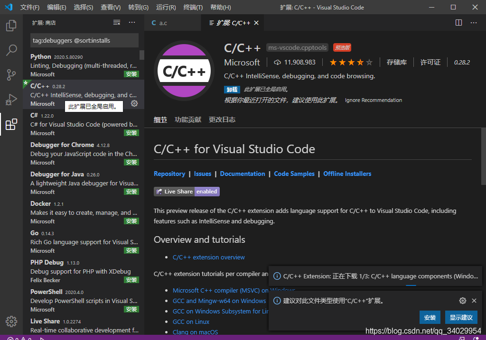Open the Documentation link in readme
The image size is (486, 340).
point(243,174)
